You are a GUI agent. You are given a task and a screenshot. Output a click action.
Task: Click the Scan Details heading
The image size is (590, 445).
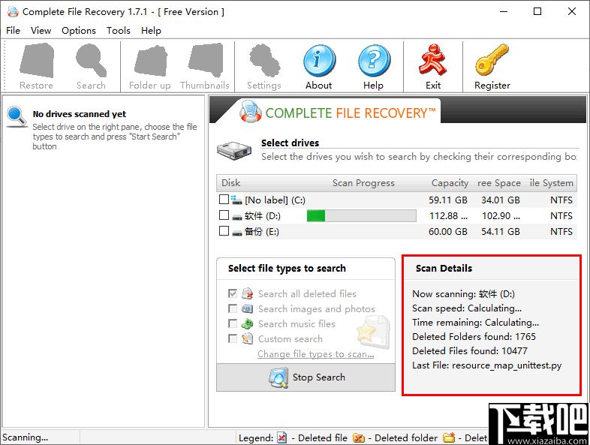click(x=444, y=268)
